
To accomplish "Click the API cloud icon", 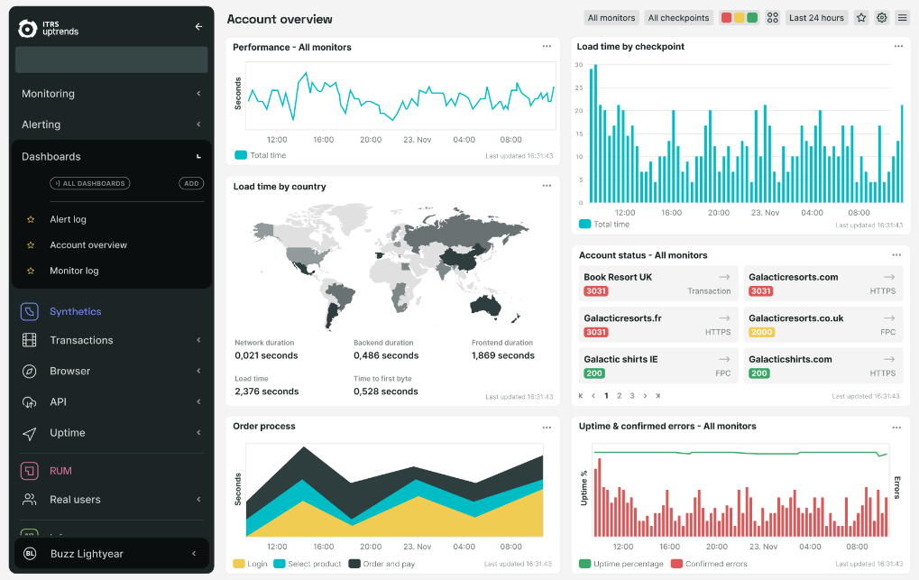I will pyautogui.click(x=28, y=401).
